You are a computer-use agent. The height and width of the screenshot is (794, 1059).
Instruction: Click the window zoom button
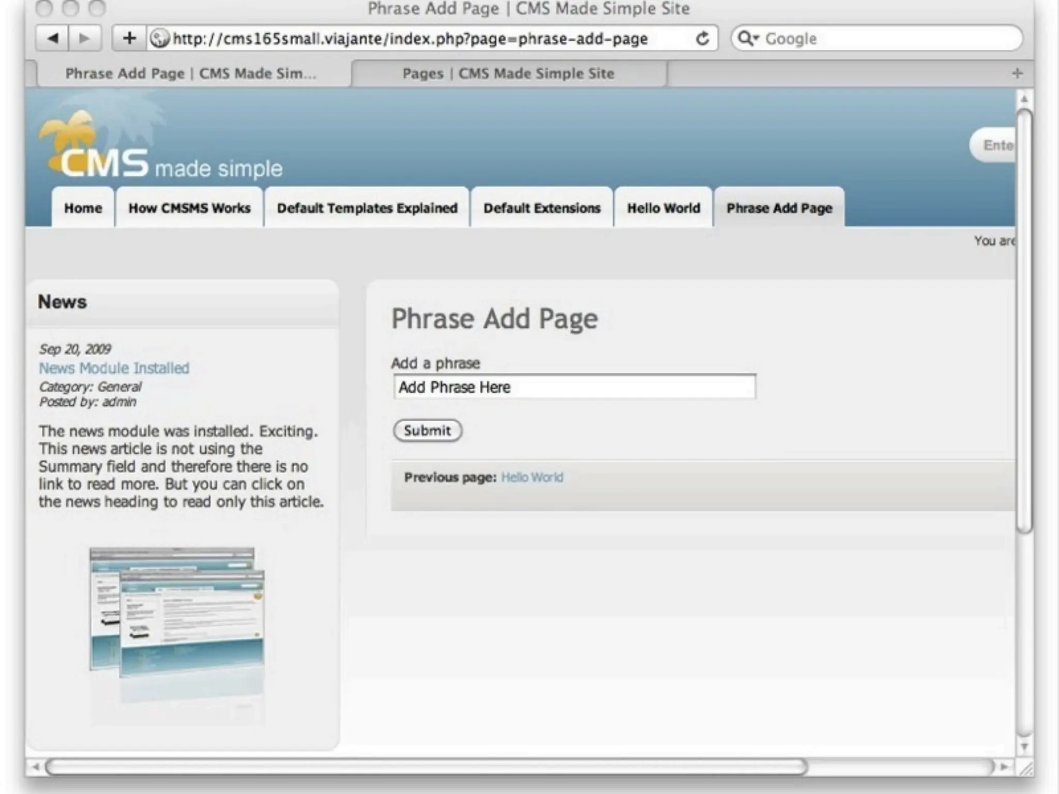97,8
